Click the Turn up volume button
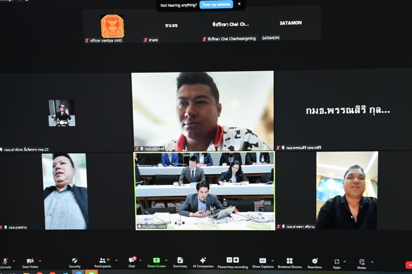The height and width of the screenshot is (274, 412). coord(216,5)
